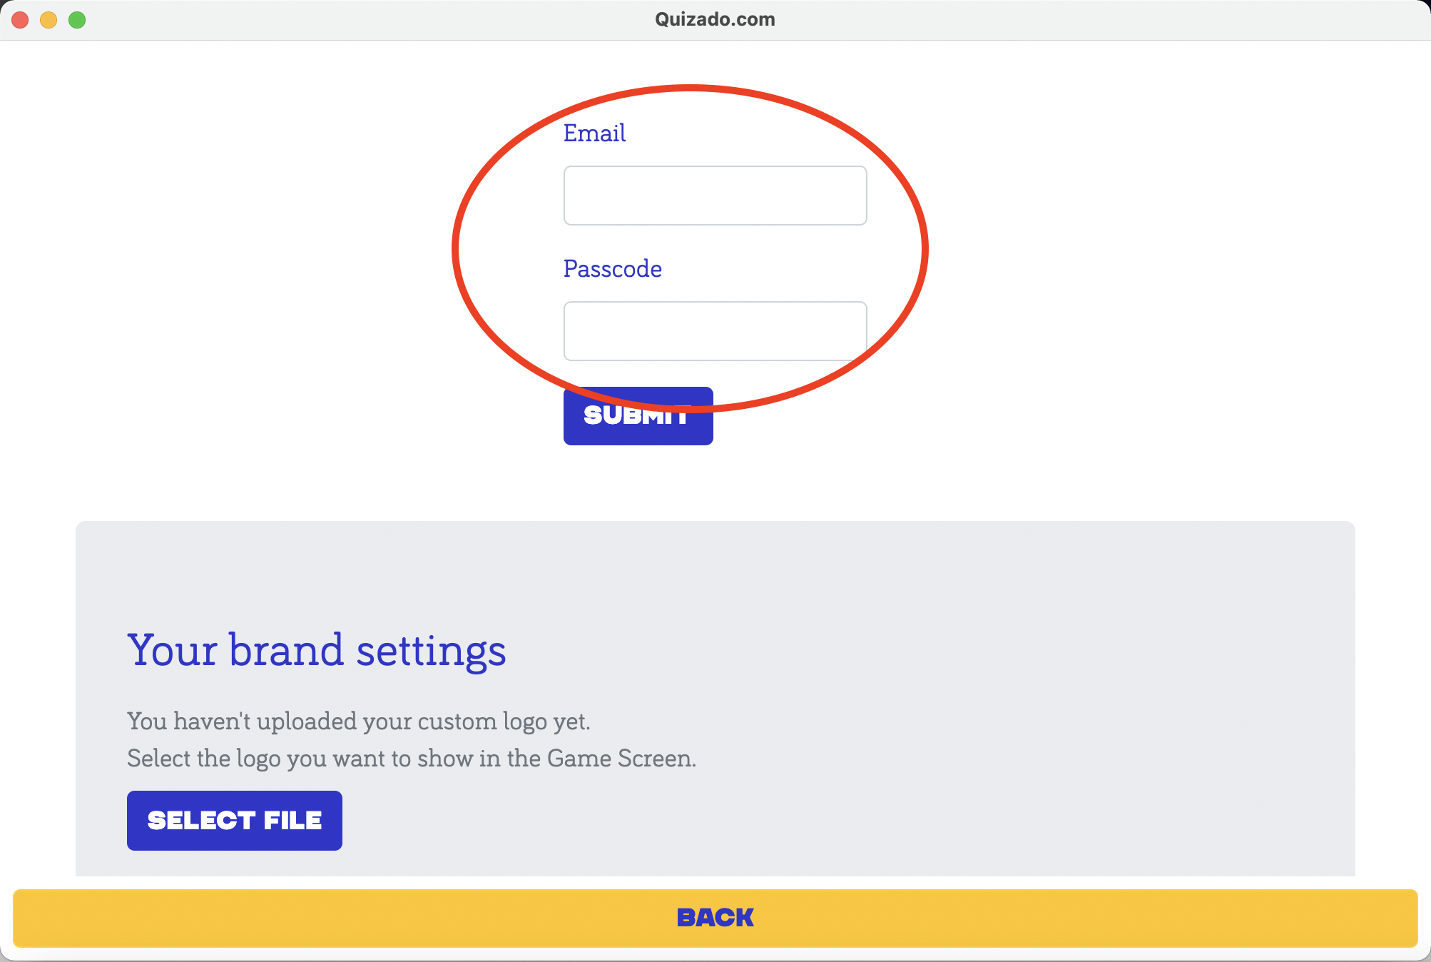Click the Email field label
The height and width of the screenshot is (962, 1431).
point(594,133)
